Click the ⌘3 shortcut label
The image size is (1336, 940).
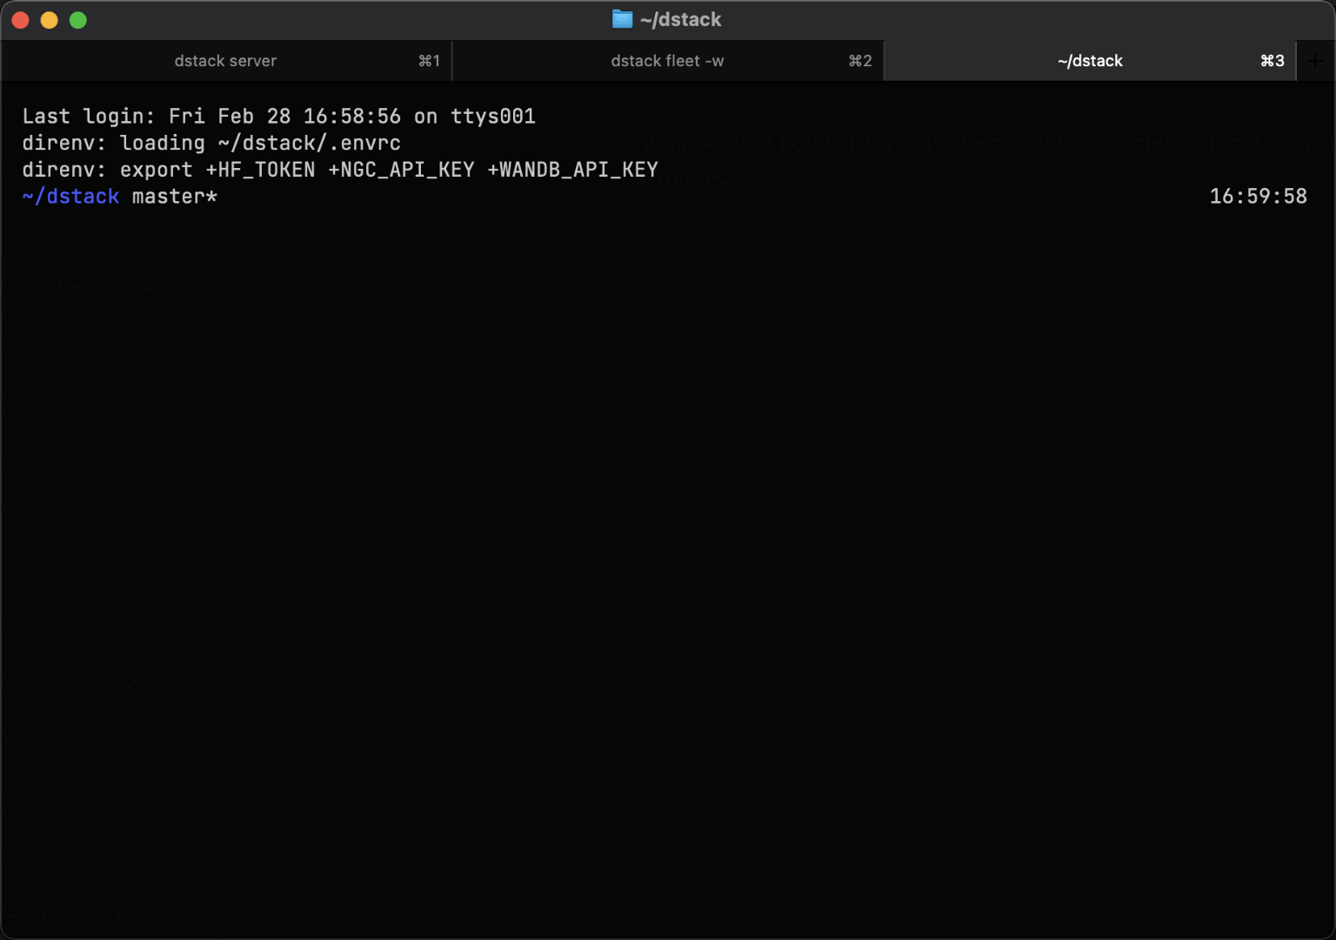point(1273,61)
